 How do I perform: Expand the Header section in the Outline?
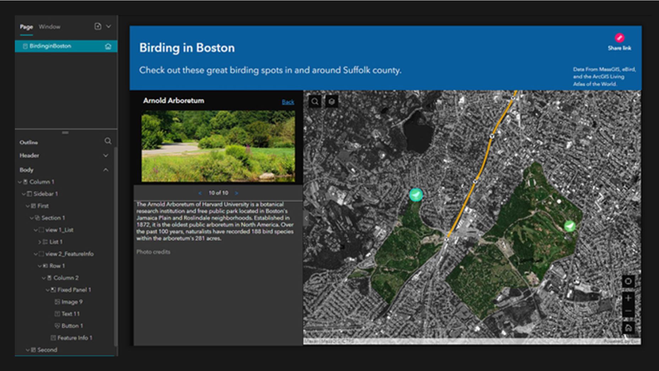pyautogui.click(x=105, y=155)
